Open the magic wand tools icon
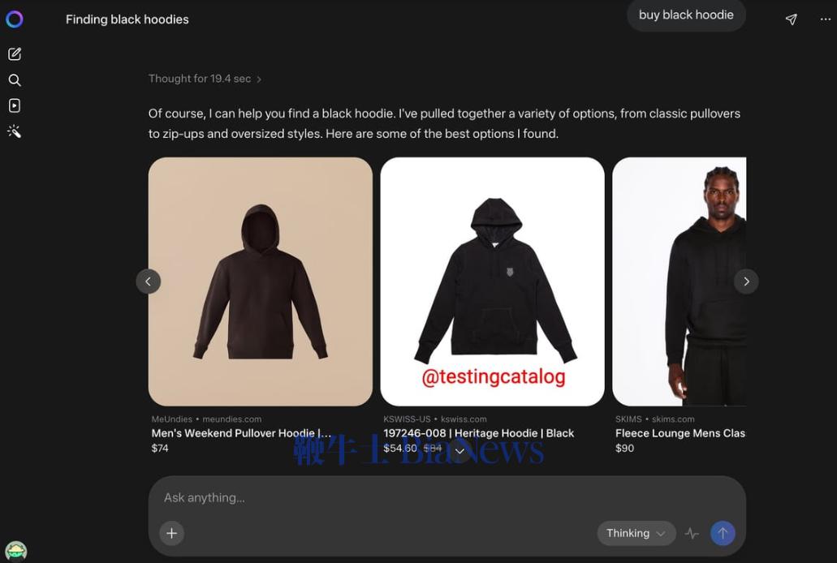Viewport: 837px width, 563px height. 15,131
